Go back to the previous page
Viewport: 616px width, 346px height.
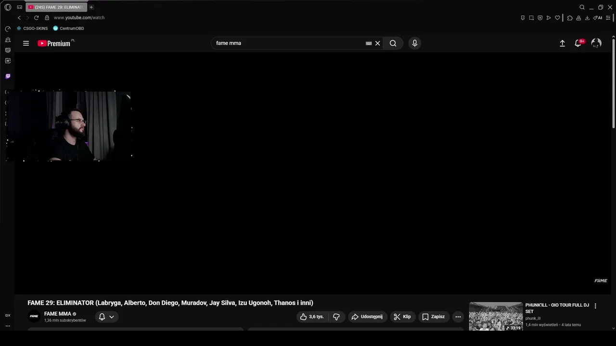19,18
